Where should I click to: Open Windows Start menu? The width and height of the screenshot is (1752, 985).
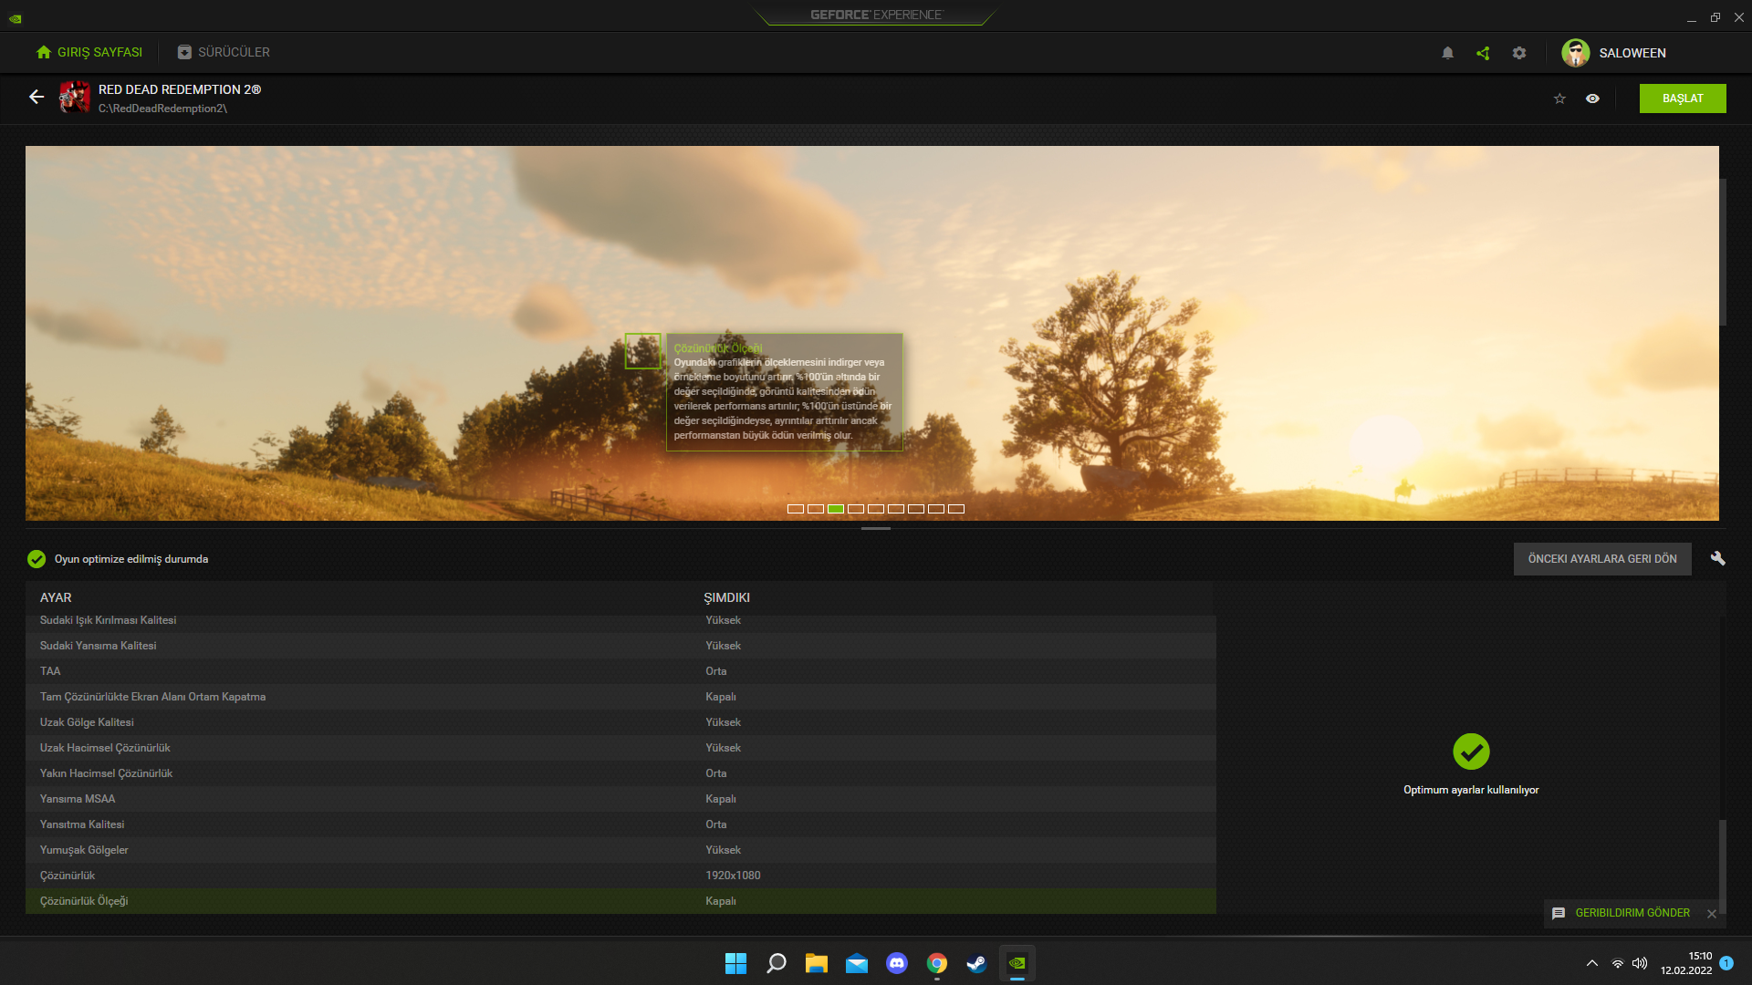(735, 963)
